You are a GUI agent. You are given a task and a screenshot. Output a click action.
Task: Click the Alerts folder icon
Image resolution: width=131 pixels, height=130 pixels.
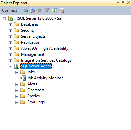point(23,84)
